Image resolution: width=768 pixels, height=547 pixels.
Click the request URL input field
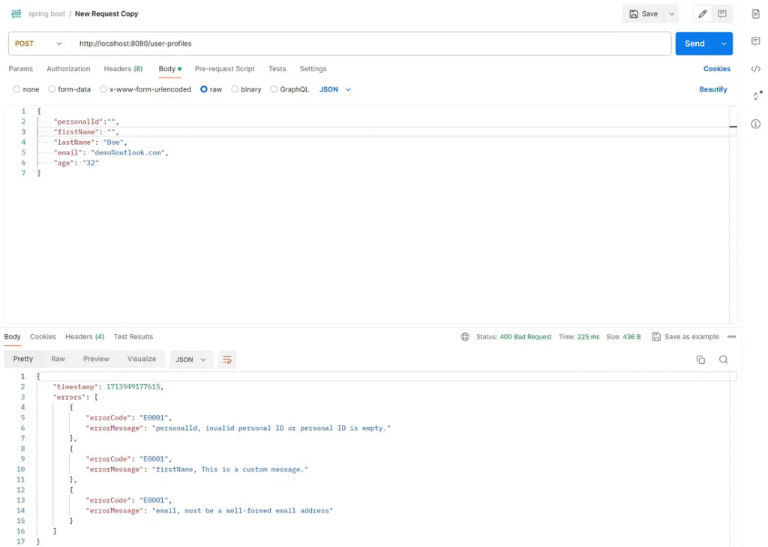click(x=370, y=44)
